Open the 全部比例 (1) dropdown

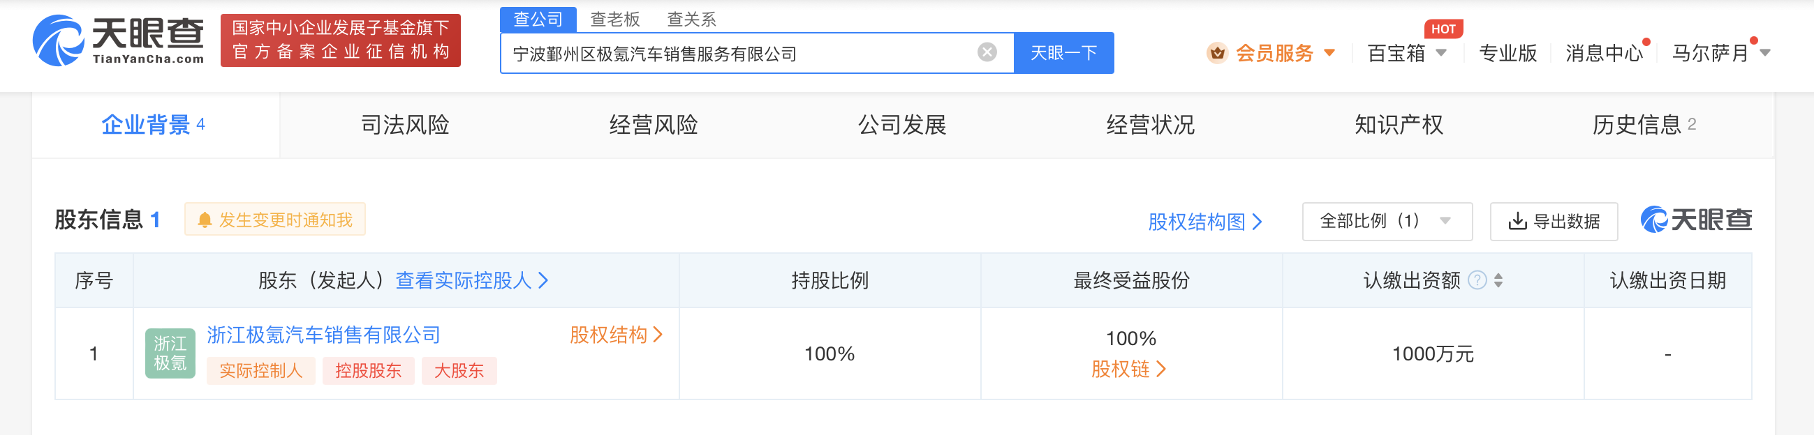[x=1387, y=222]
